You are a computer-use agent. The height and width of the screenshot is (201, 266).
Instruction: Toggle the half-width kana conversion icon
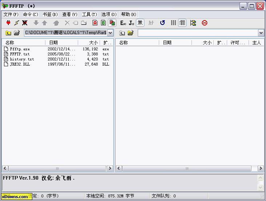(151, 23)
